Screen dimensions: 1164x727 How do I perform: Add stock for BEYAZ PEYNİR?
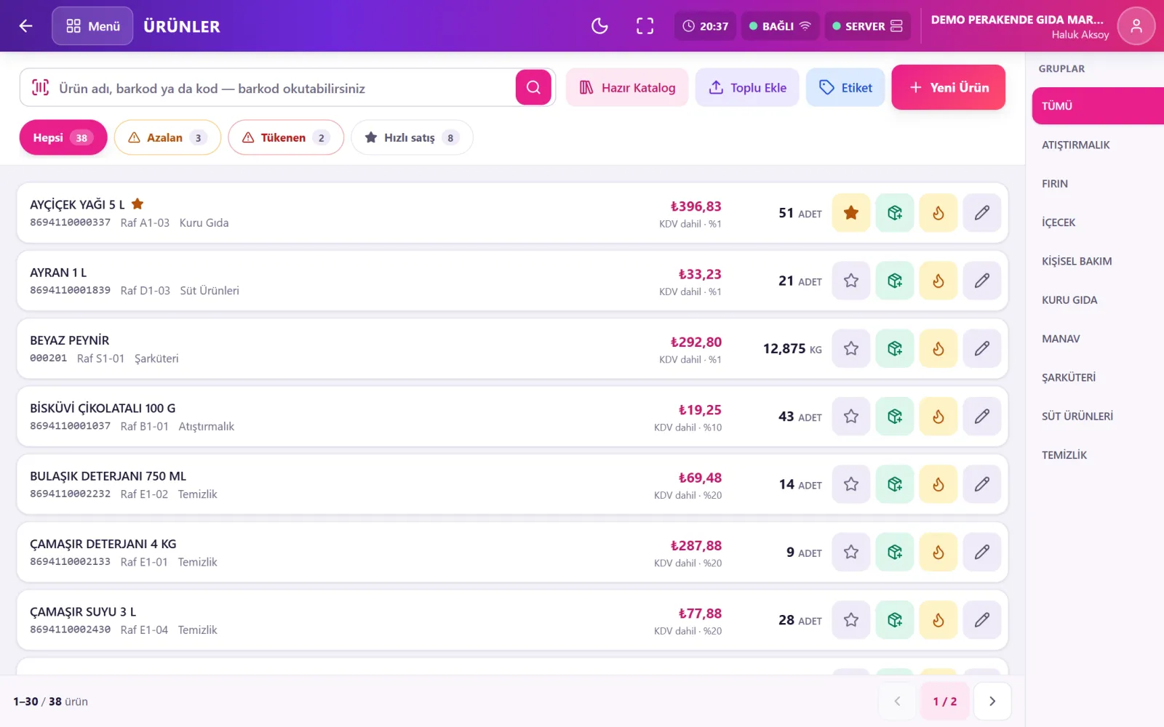[x=895, y=348]
